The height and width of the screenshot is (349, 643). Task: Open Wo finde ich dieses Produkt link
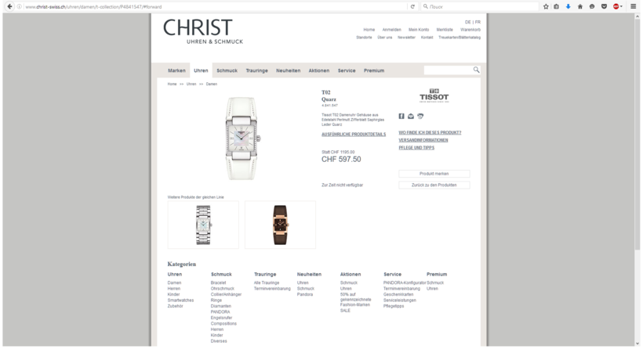430,133
